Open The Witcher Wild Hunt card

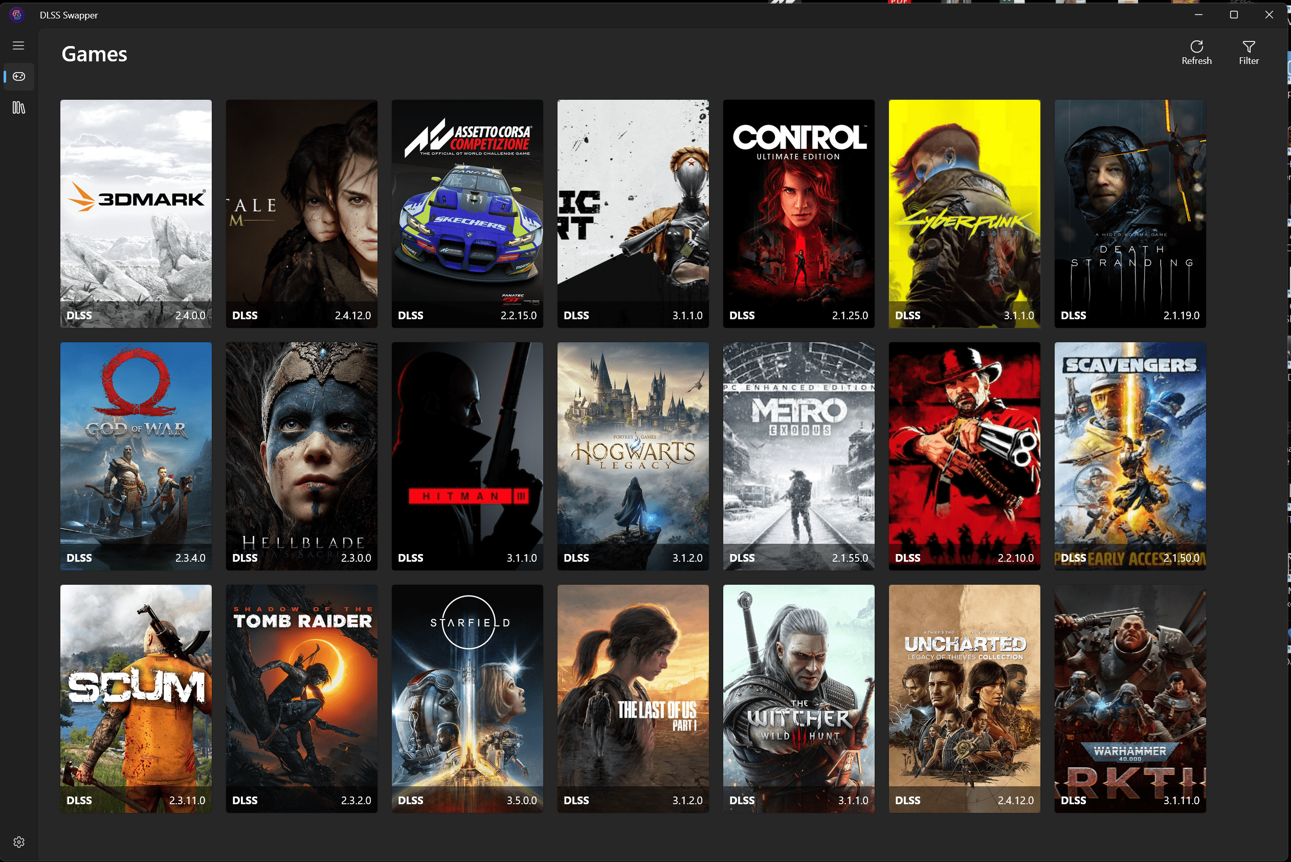click(x=798, y=698)
